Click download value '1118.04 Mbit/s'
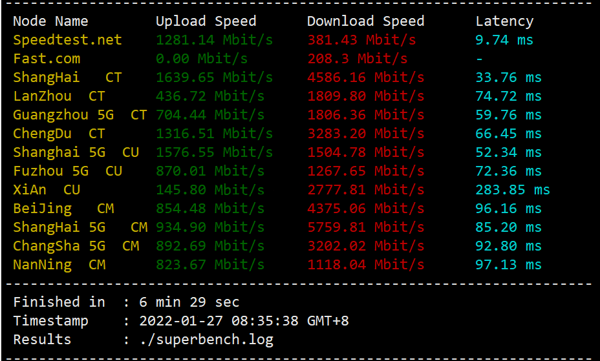This screenshot has height=361, width=600. [366, 264]
